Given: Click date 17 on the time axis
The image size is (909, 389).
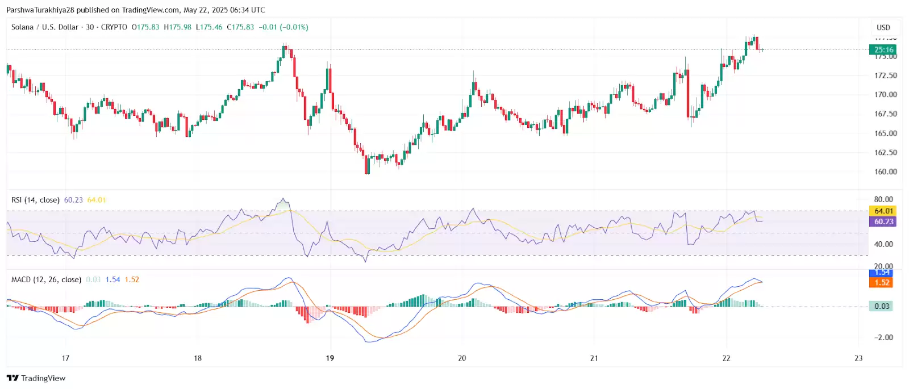Looking at the screenshot, I should 65,358.
